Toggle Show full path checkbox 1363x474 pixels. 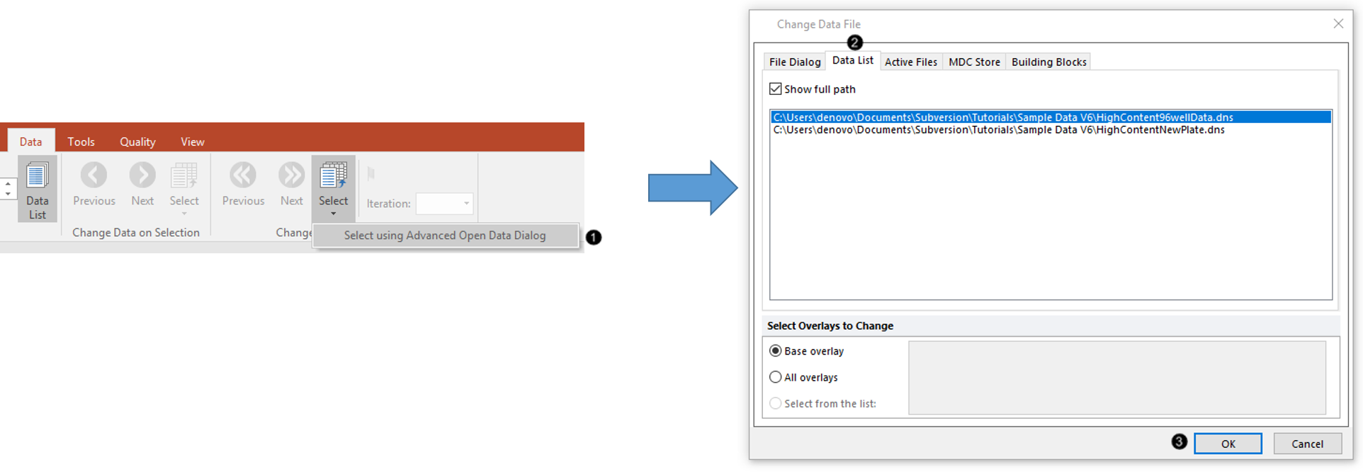point(776,89)
